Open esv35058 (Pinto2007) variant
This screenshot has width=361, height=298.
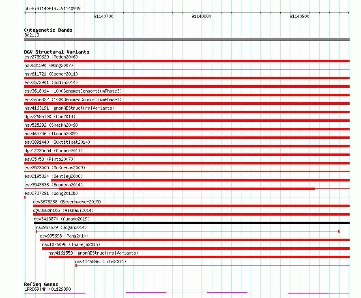pos(49,159)
